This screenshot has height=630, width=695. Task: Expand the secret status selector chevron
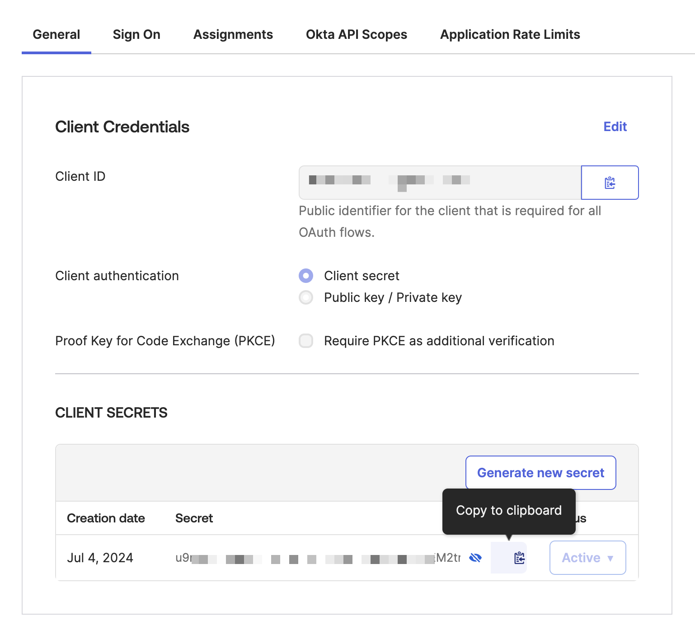click(610, 559)
